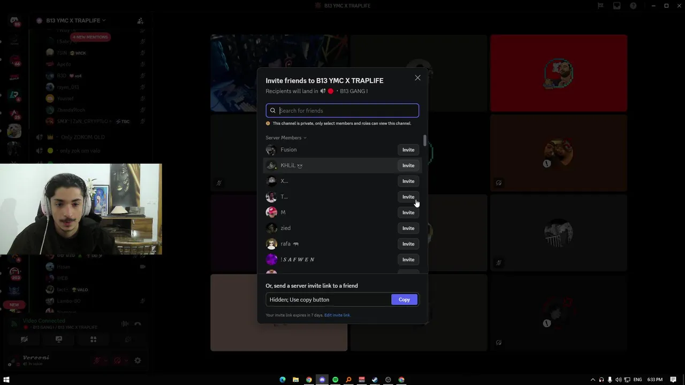Click Fusion's avatar in the member list
The height and width of the screenshot is (385, 685).
(x=271, y=150)
